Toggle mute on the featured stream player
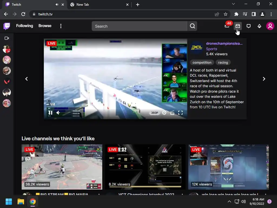The height and width of the screenshot is (208, 277). [x=58, y=113]
